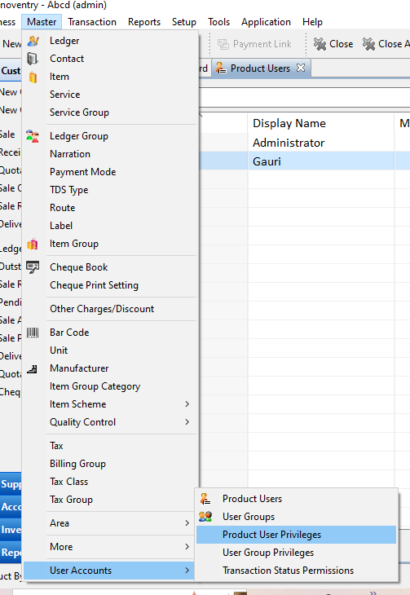The image size is (410, 595).
Task: Click the Item shopping bag icon
Action: (x=33, y=77)
